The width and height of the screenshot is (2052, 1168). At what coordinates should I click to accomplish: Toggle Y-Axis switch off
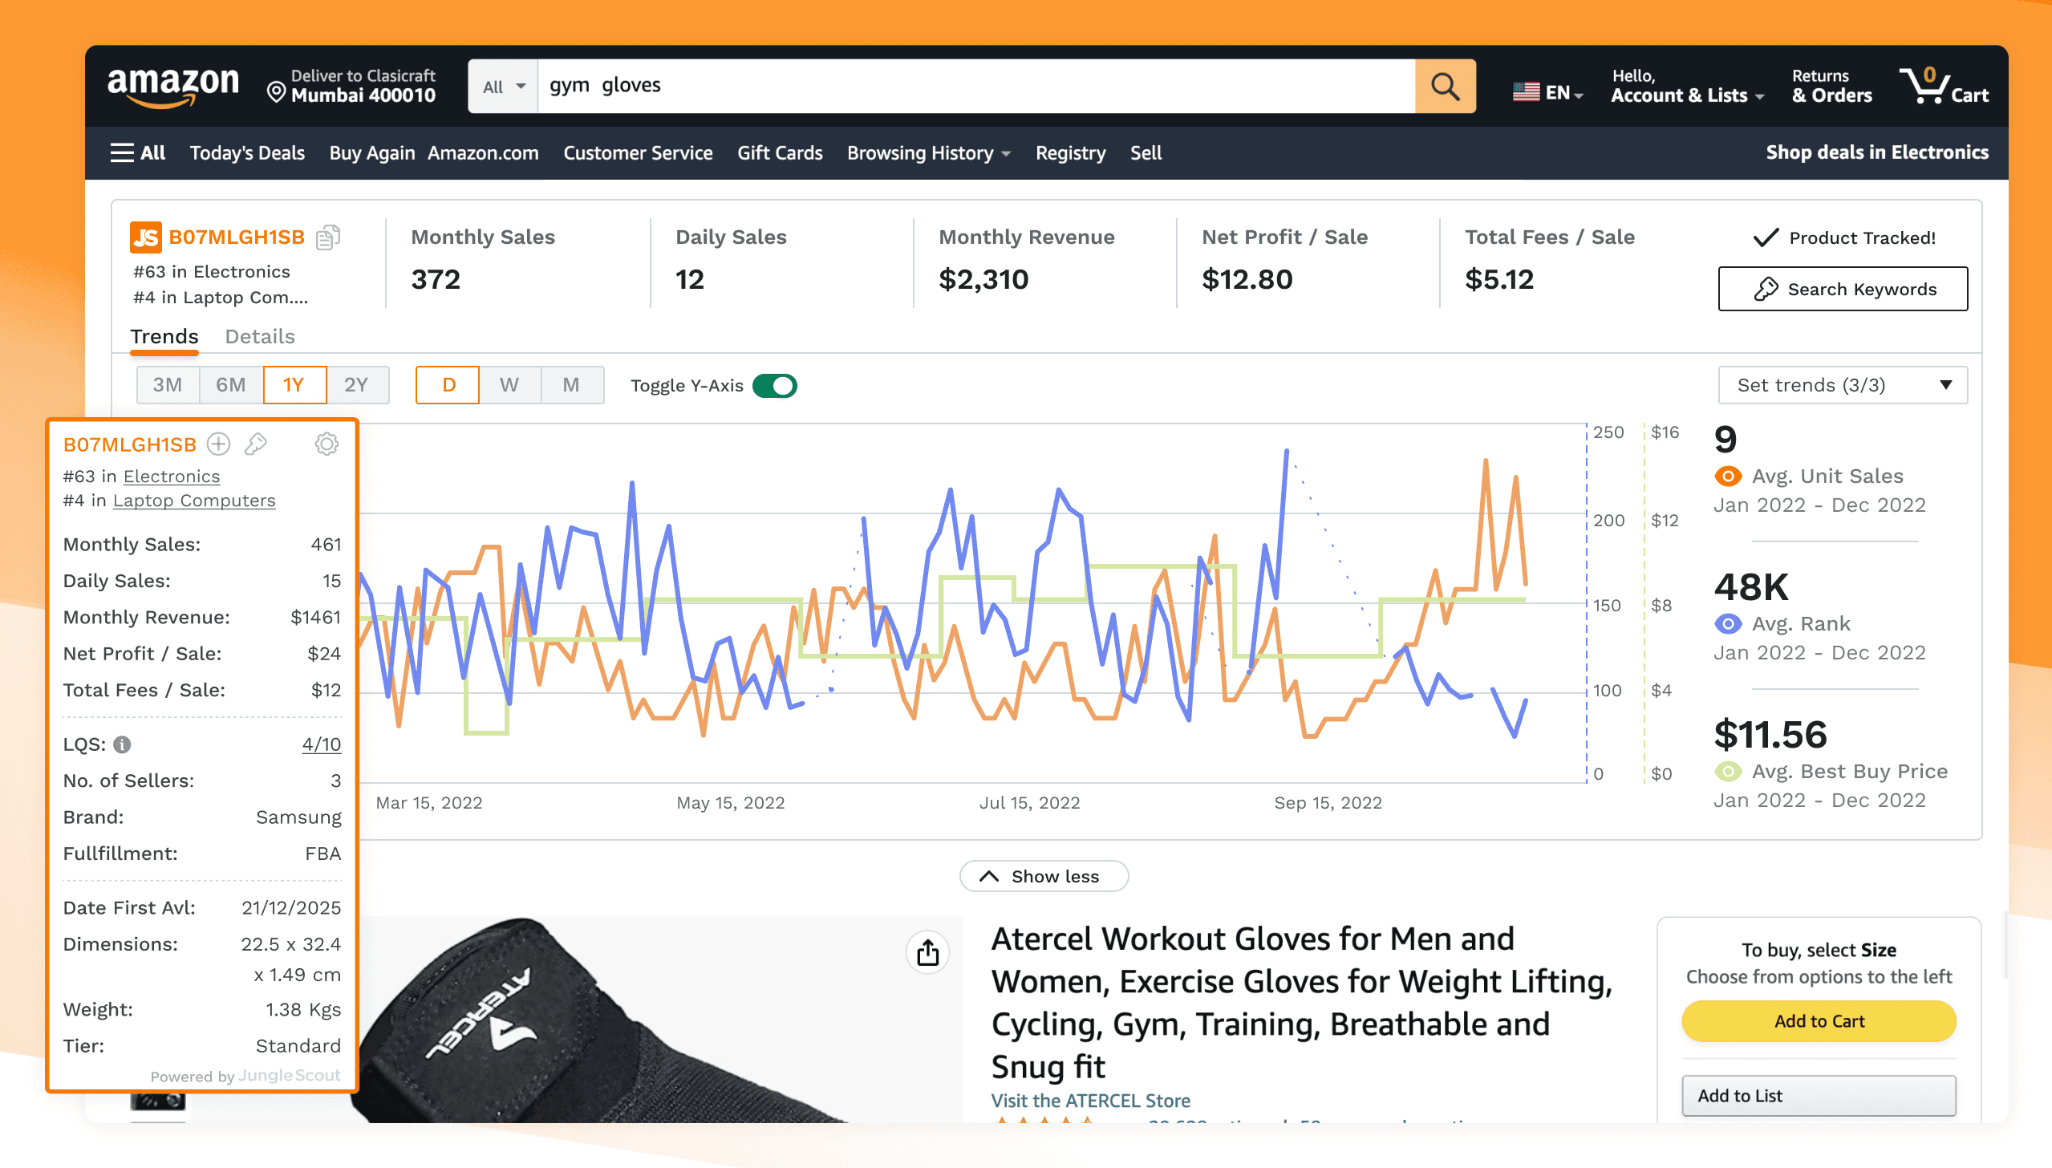coord(774,386)
